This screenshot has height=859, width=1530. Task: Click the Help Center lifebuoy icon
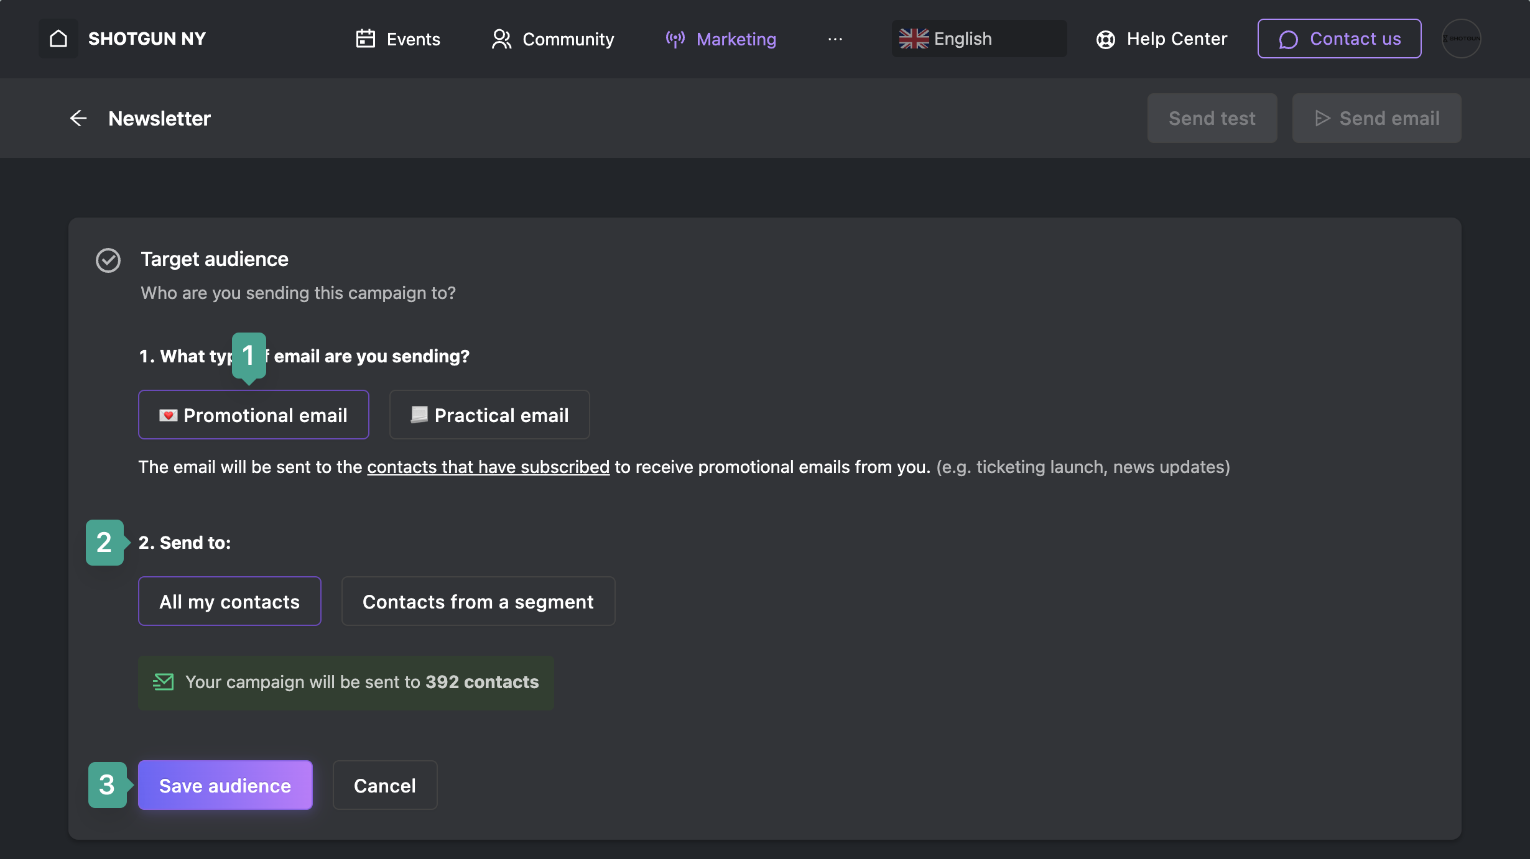tap(1105, 39)
